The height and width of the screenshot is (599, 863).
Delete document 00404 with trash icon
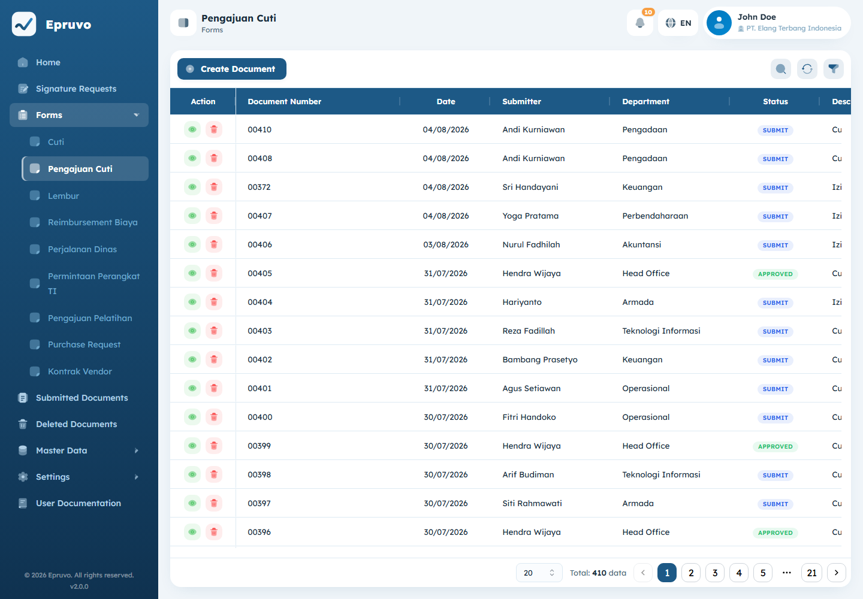coord(214,302)
